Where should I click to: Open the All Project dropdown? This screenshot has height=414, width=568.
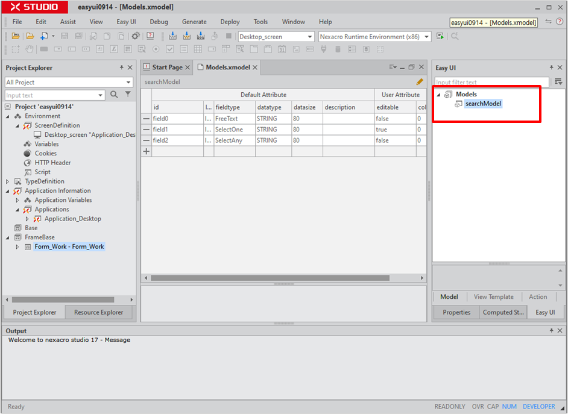(x=128, y=82)
